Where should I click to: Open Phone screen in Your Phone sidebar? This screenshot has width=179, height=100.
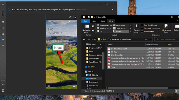[3, 40]
